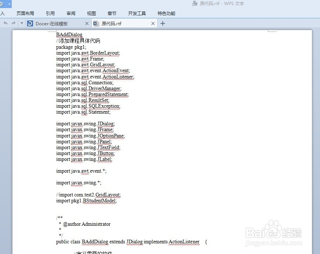320x254 pixels.
Task: Switch to the 页面布局 ribbon tab
Action: coord(25,13)
